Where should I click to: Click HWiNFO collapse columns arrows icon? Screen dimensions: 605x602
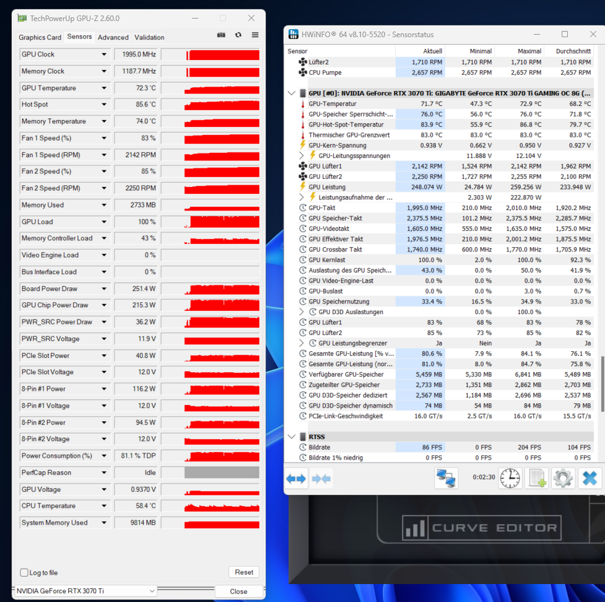pyautogui.click(x=321, y=479)
